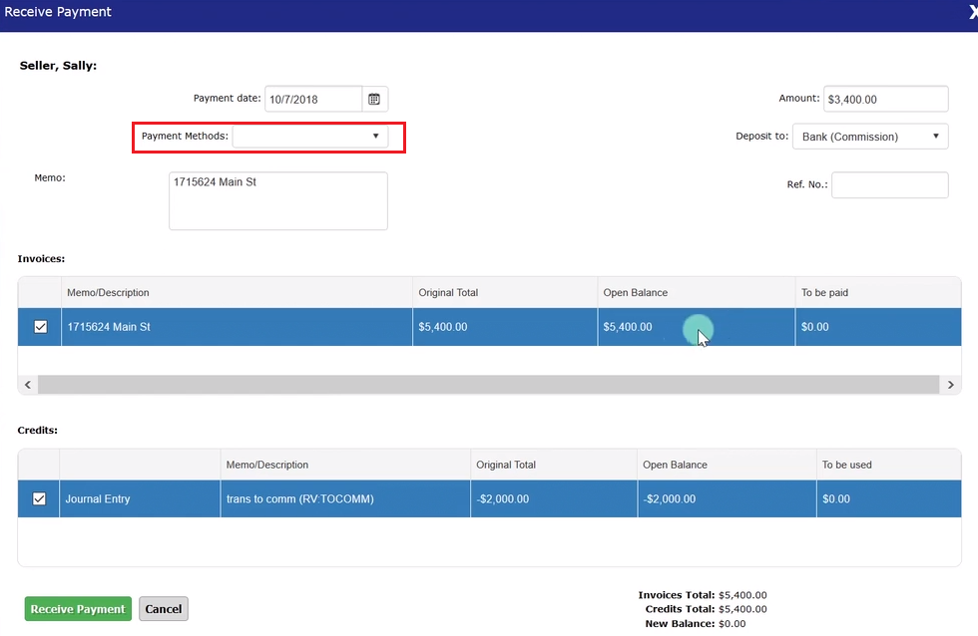Image resolution: width=978 pixels, height=636 pixels.
Task: Toggle the Journal Entry credit checkbox
Action: pos(39,498)
